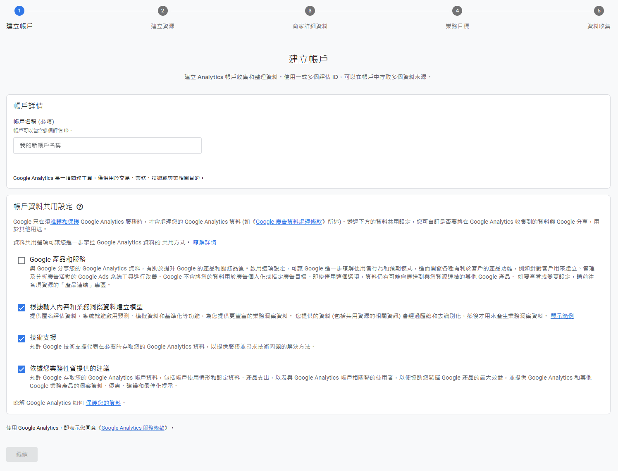
Task: Click the 帳戶名稱 input field
Action: [x=107, y=146]
